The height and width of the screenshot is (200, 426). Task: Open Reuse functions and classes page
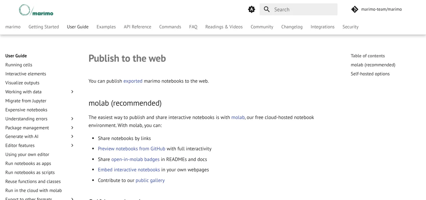coord(33,181)
